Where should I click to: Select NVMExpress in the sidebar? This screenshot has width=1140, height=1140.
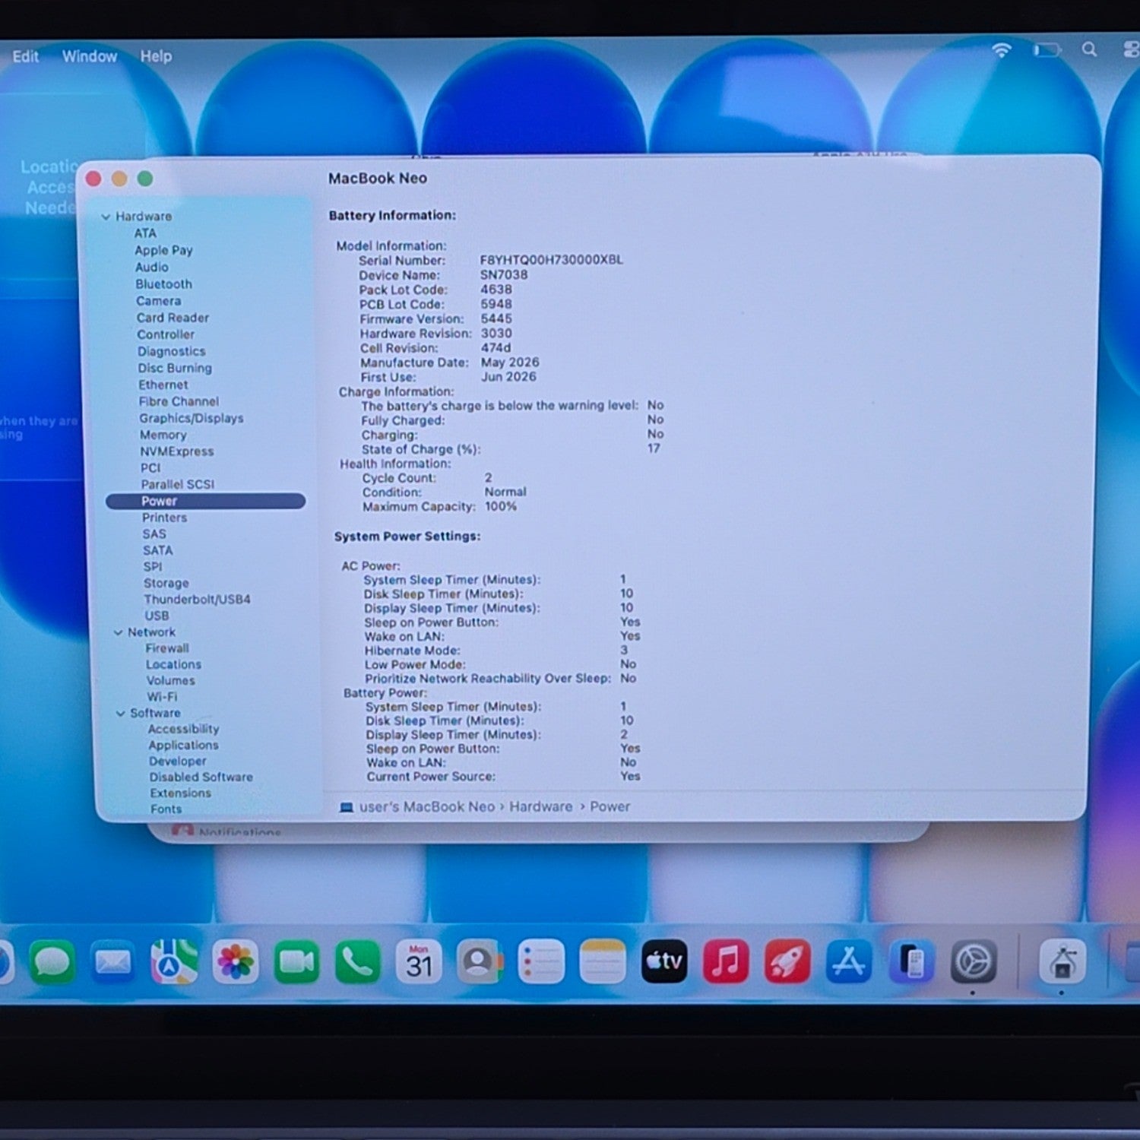[x=177, y=451]
